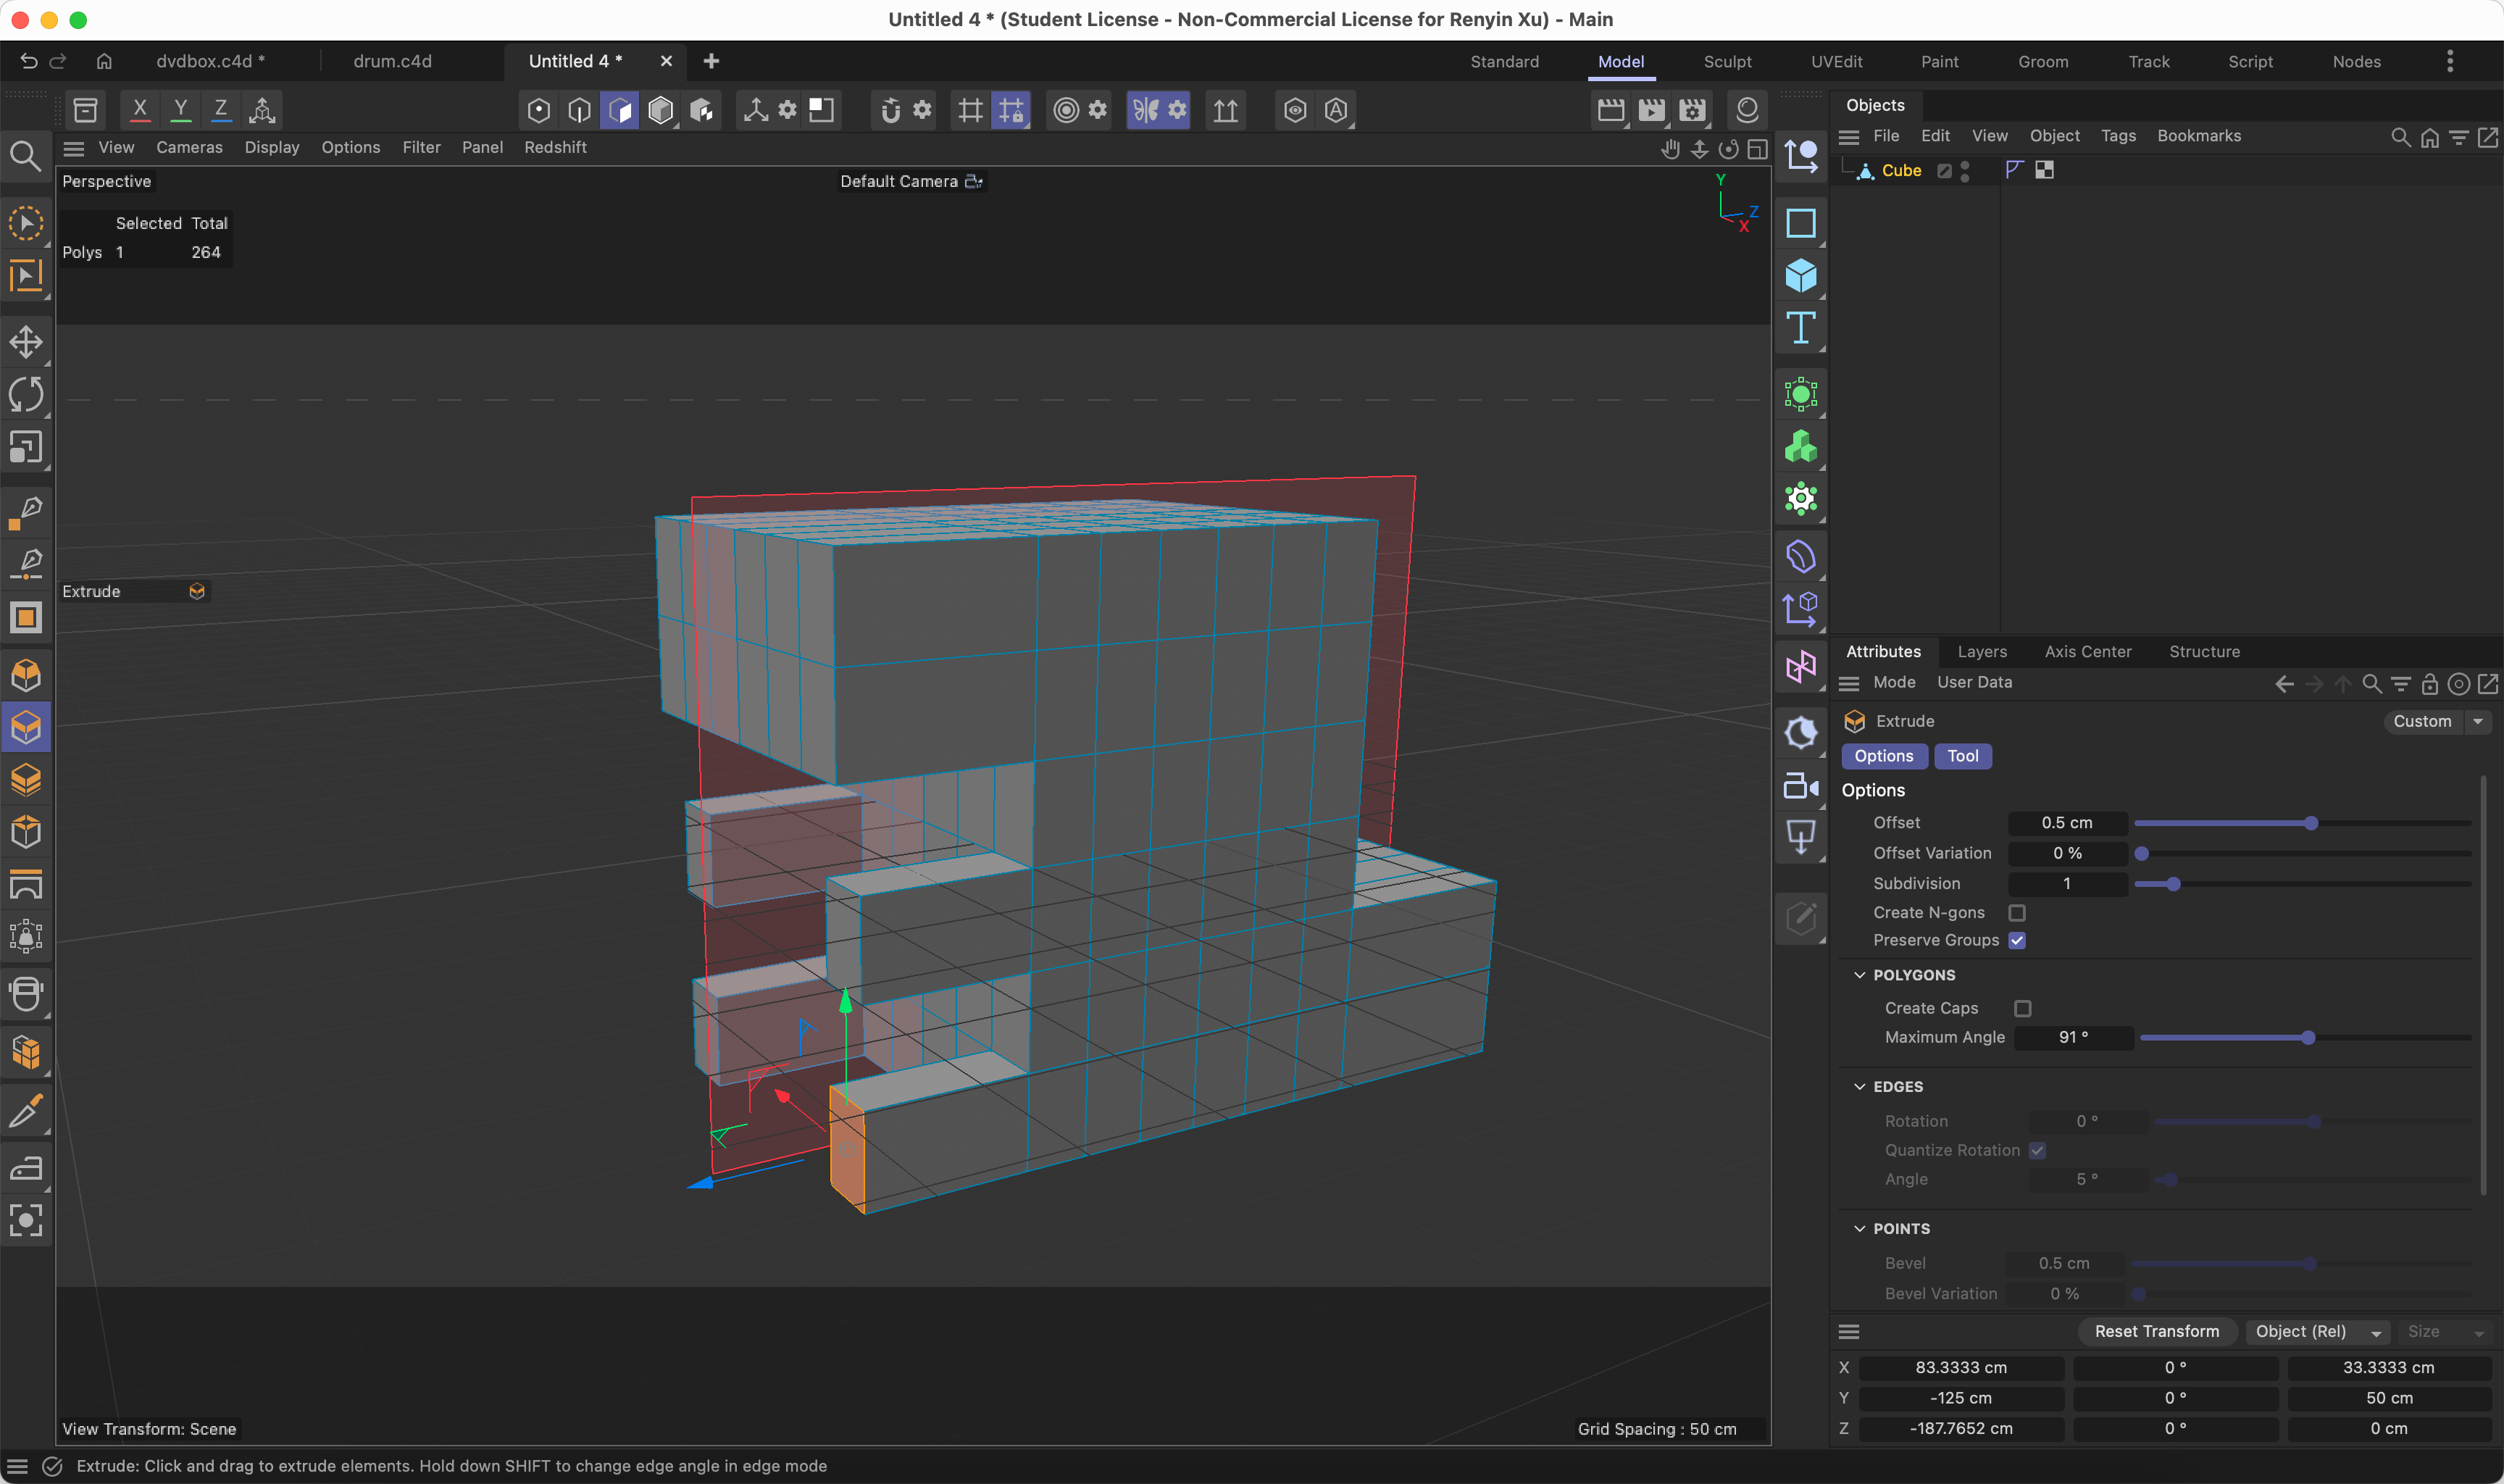This screenshot has height=1484, width=2504.
Task: Enable Create Caps checkbox
Action: coord(2023,1008)
